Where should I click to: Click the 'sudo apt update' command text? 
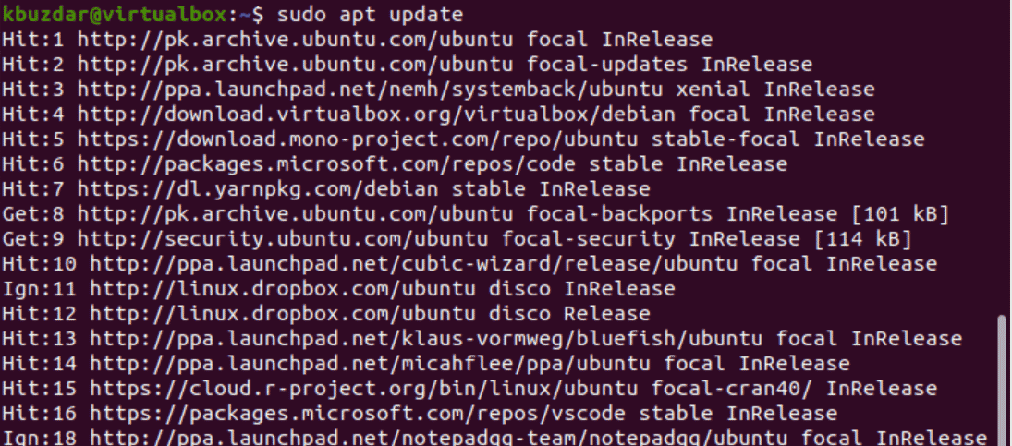point(369,14)
